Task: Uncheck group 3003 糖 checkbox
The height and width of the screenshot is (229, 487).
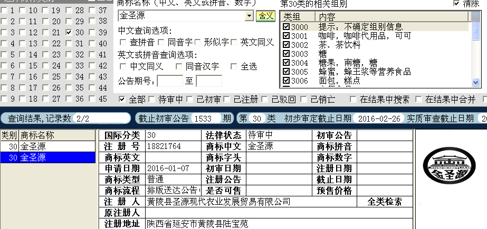Action: 286,54
